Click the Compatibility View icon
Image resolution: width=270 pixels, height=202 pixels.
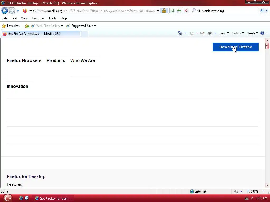[x=172, y=11]
